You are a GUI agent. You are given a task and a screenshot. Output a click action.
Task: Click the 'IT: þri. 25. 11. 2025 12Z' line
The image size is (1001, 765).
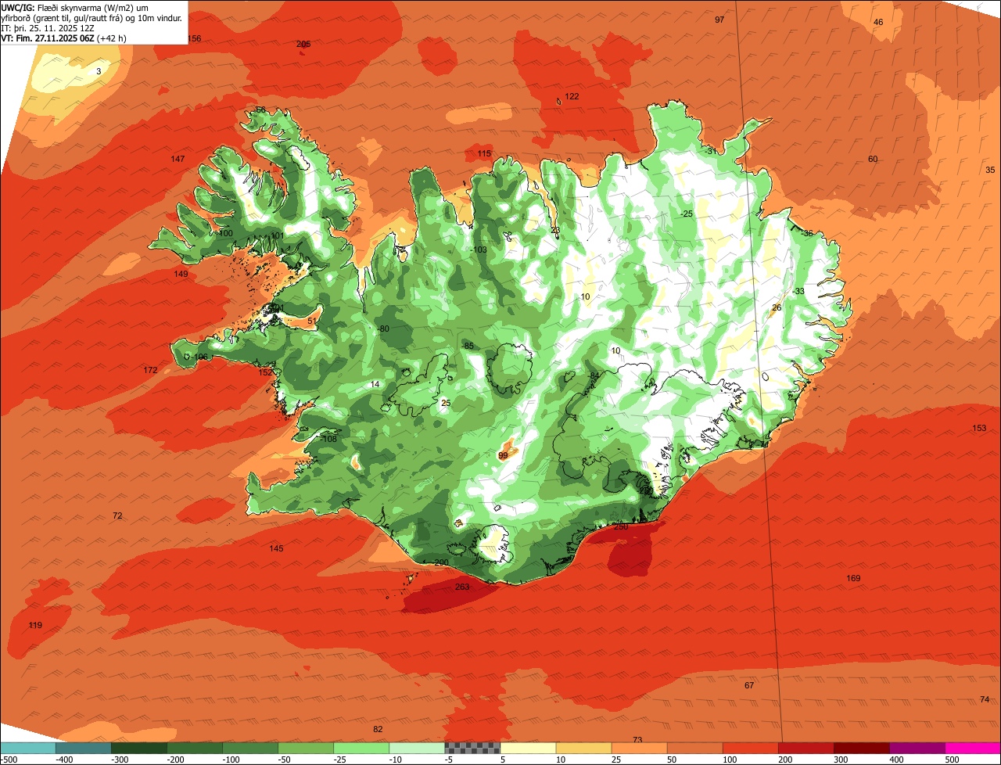pos(47,28)
